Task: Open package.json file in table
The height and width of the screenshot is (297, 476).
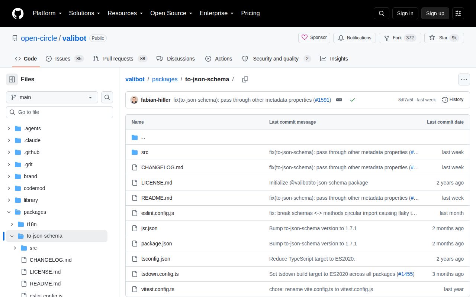Action: [157, 244]
